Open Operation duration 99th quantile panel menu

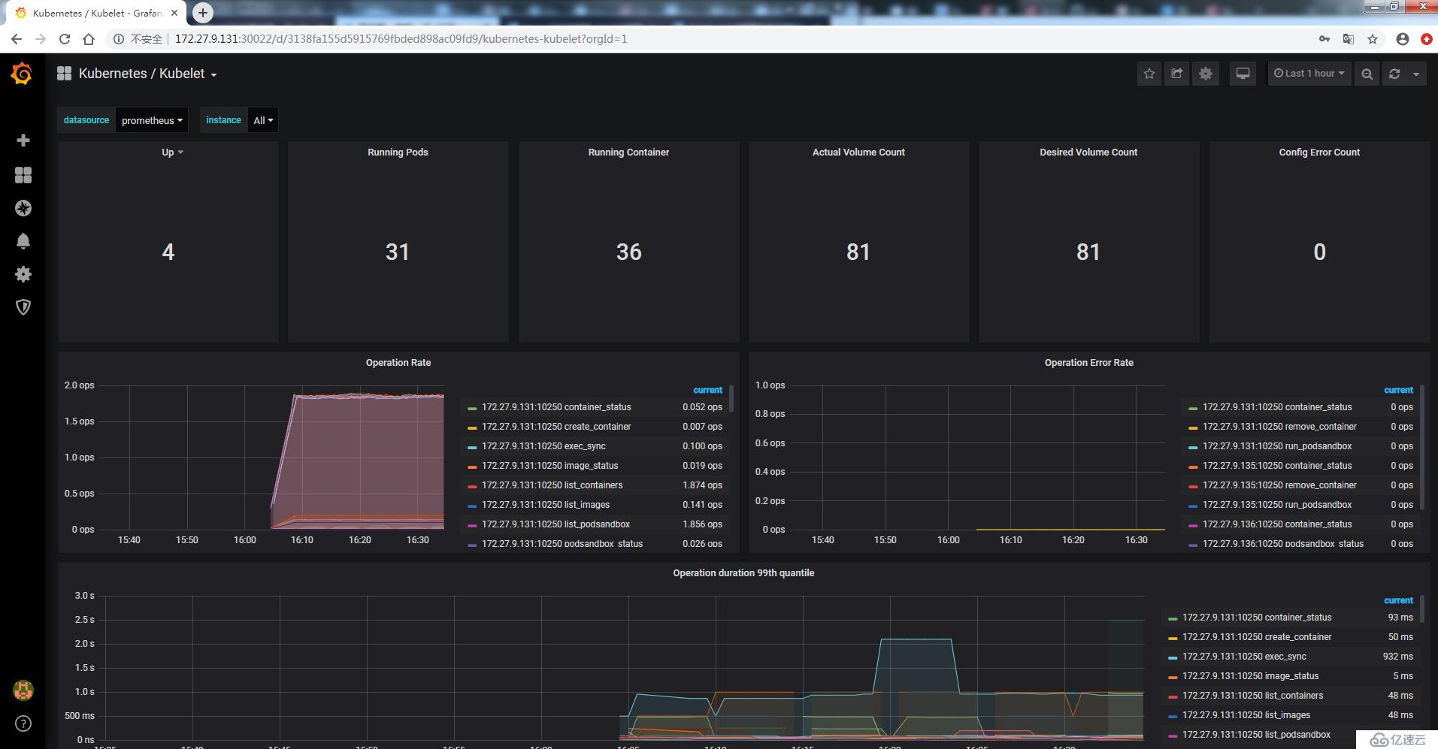[743, 572]
